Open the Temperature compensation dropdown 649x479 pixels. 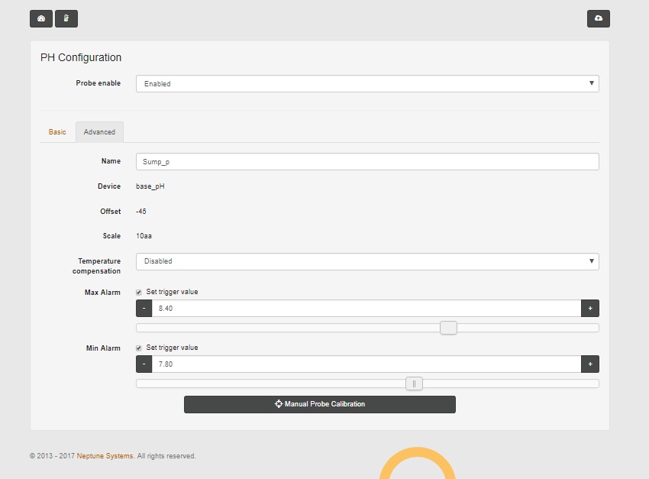pos(367,261)
